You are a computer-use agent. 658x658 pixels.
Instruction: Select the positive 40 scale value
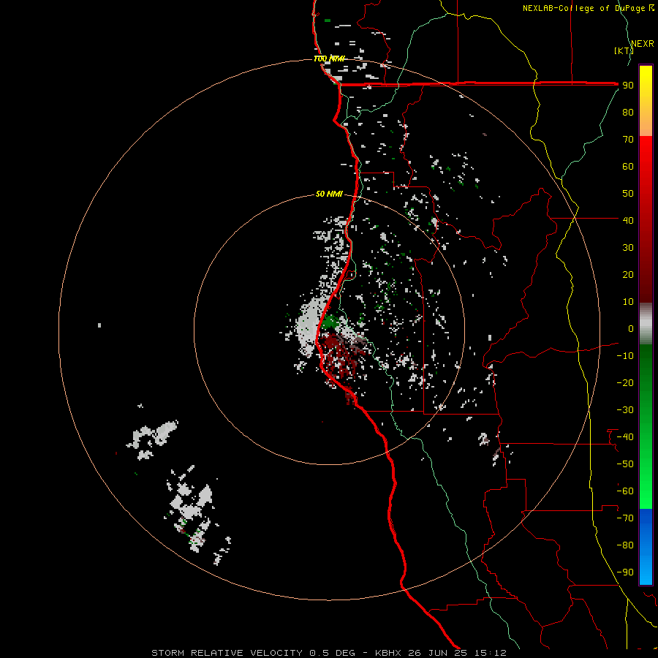tap(628, 220)
